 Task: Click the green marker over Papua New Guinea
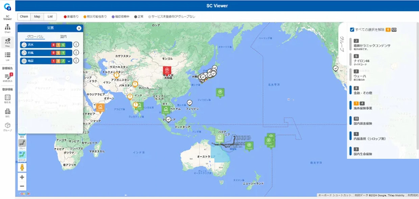pyautogui.click(x=220, y=138)
